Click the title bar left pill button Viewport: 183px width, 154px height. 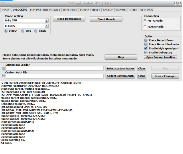(x=3, y=3)
